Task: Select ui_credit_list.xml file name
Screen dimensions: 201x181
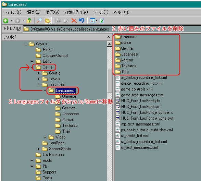Action: (135, 136)
